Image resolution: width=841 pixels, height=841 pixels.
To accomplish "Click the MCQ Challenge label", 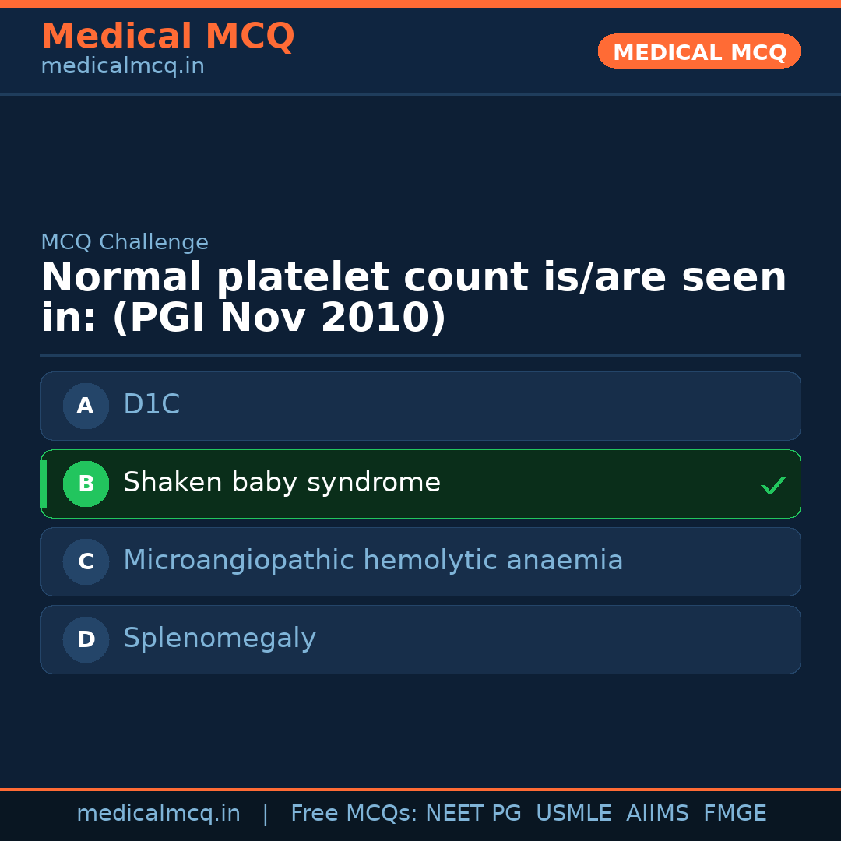I will (125, 242).
